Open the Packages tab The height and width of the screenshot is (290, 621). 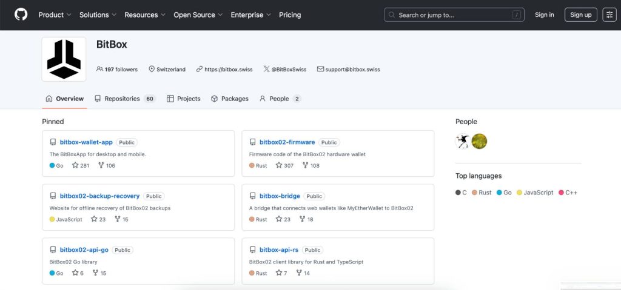(x=230, y=99)
